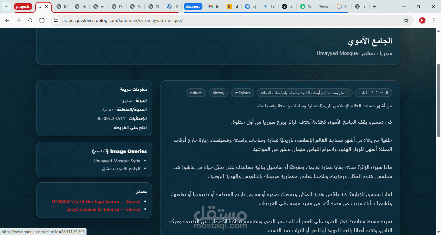Viewport: 441px width, 235px height.
Task: Go back to previous page
Action: (x=7, y=20)
